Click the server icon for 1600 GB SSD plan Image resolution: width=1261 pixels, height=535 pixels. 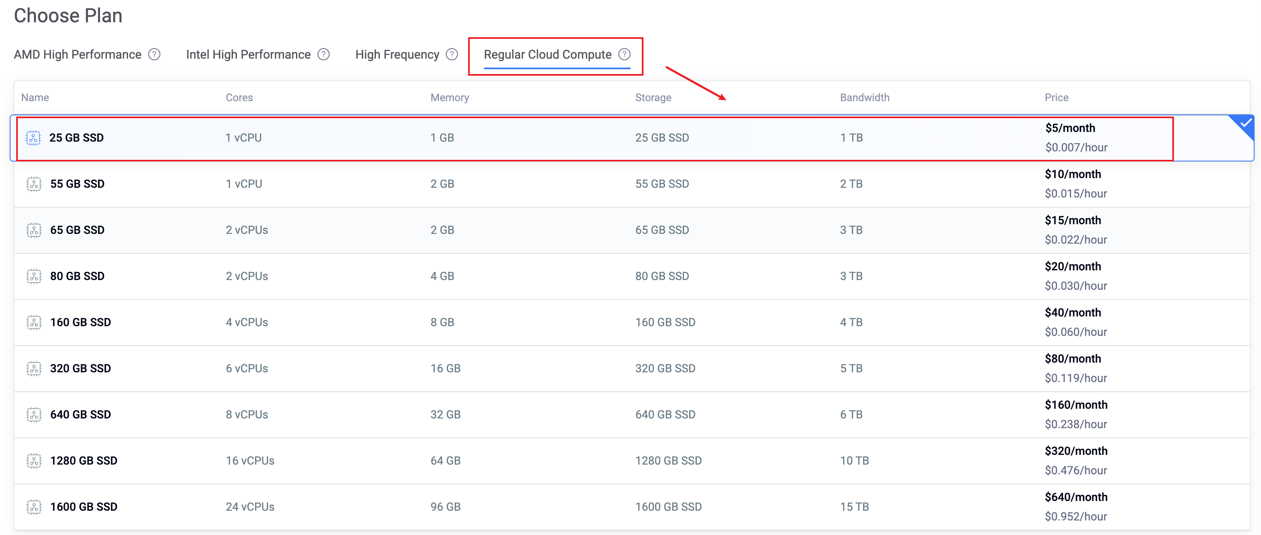(x=34, y=507)
